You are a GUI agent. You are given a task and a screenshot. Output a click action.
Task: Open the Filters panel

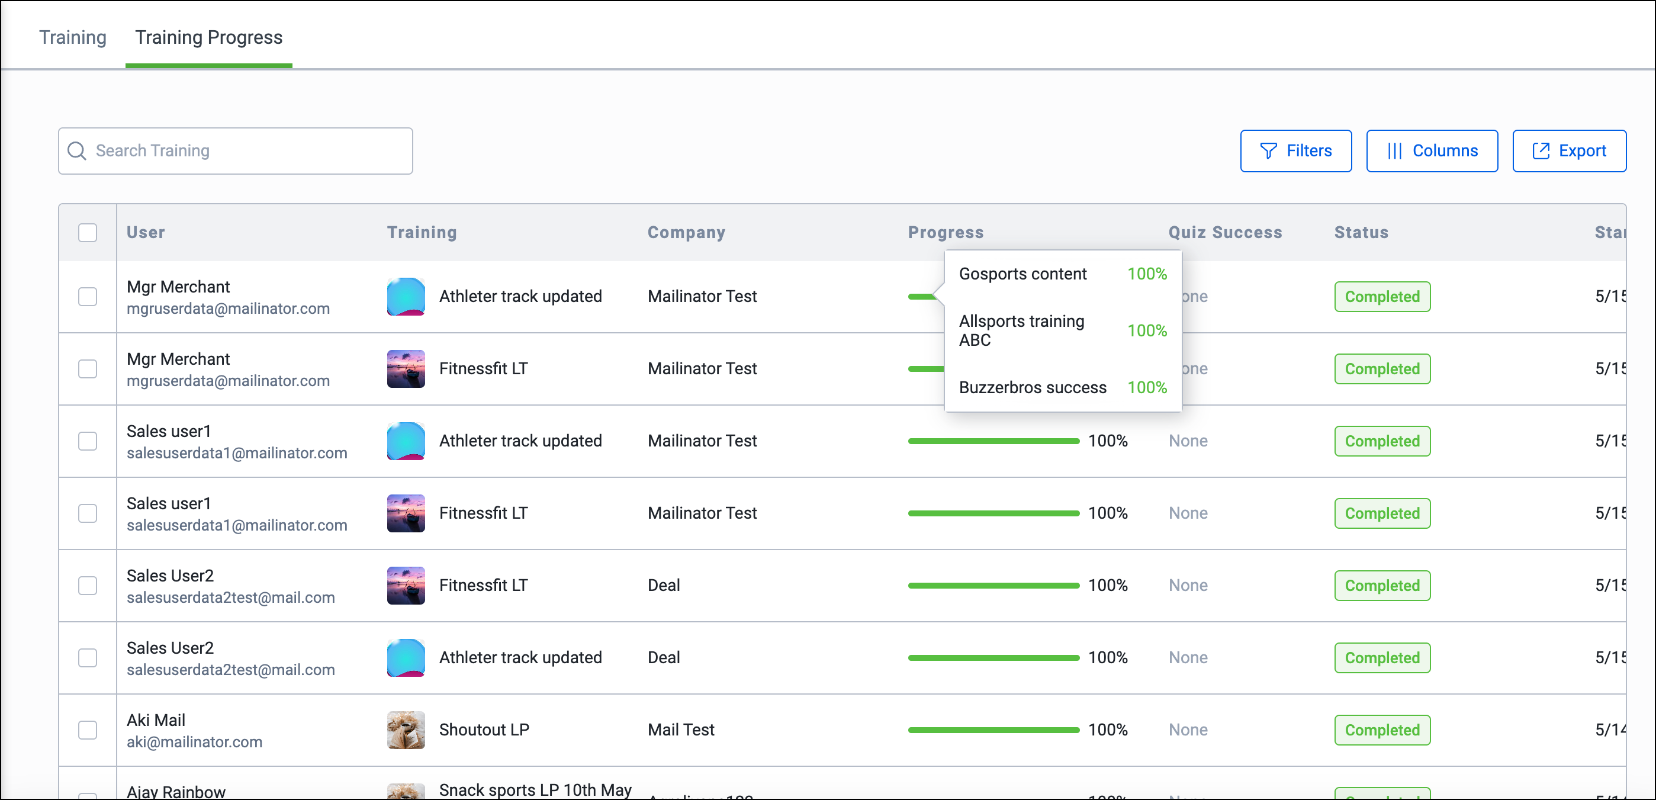pos(1295,150)
